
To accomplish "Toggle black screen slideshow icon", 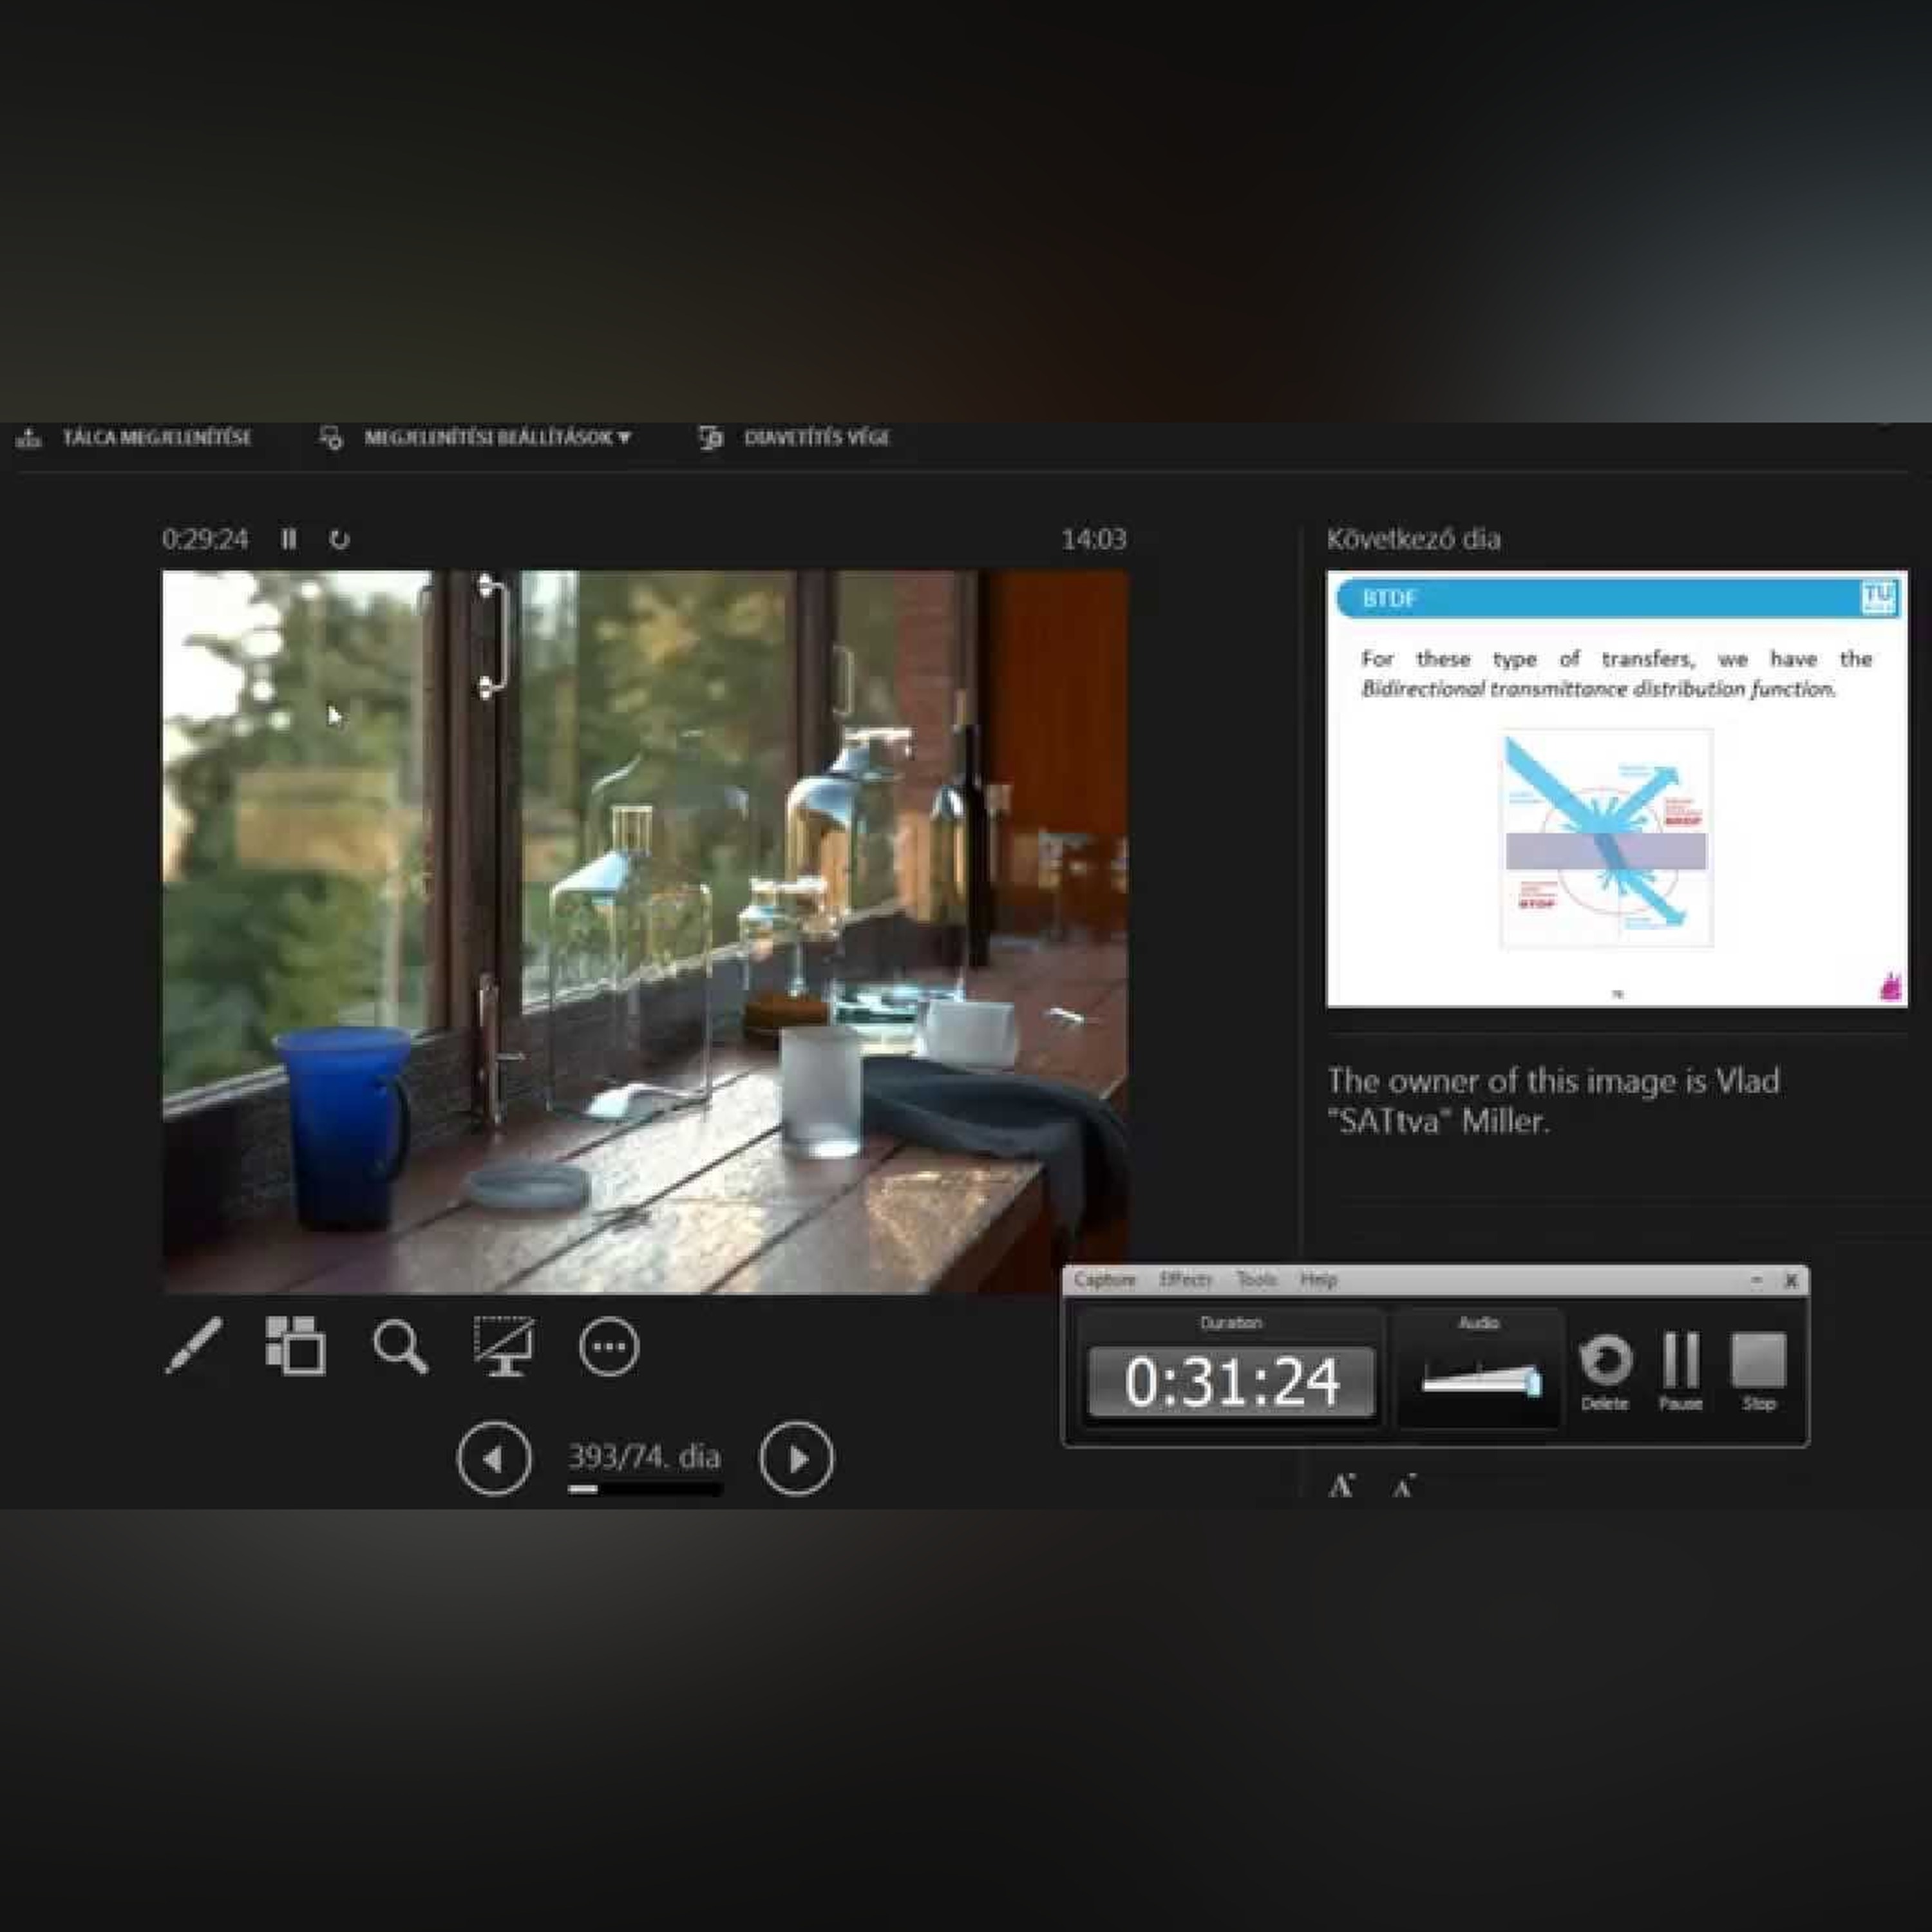I will pos(503,1346).
